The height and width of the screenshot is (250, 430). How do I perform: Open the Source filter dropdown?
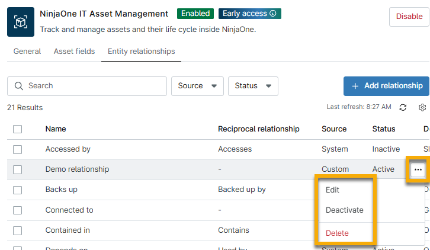point(197,86)
